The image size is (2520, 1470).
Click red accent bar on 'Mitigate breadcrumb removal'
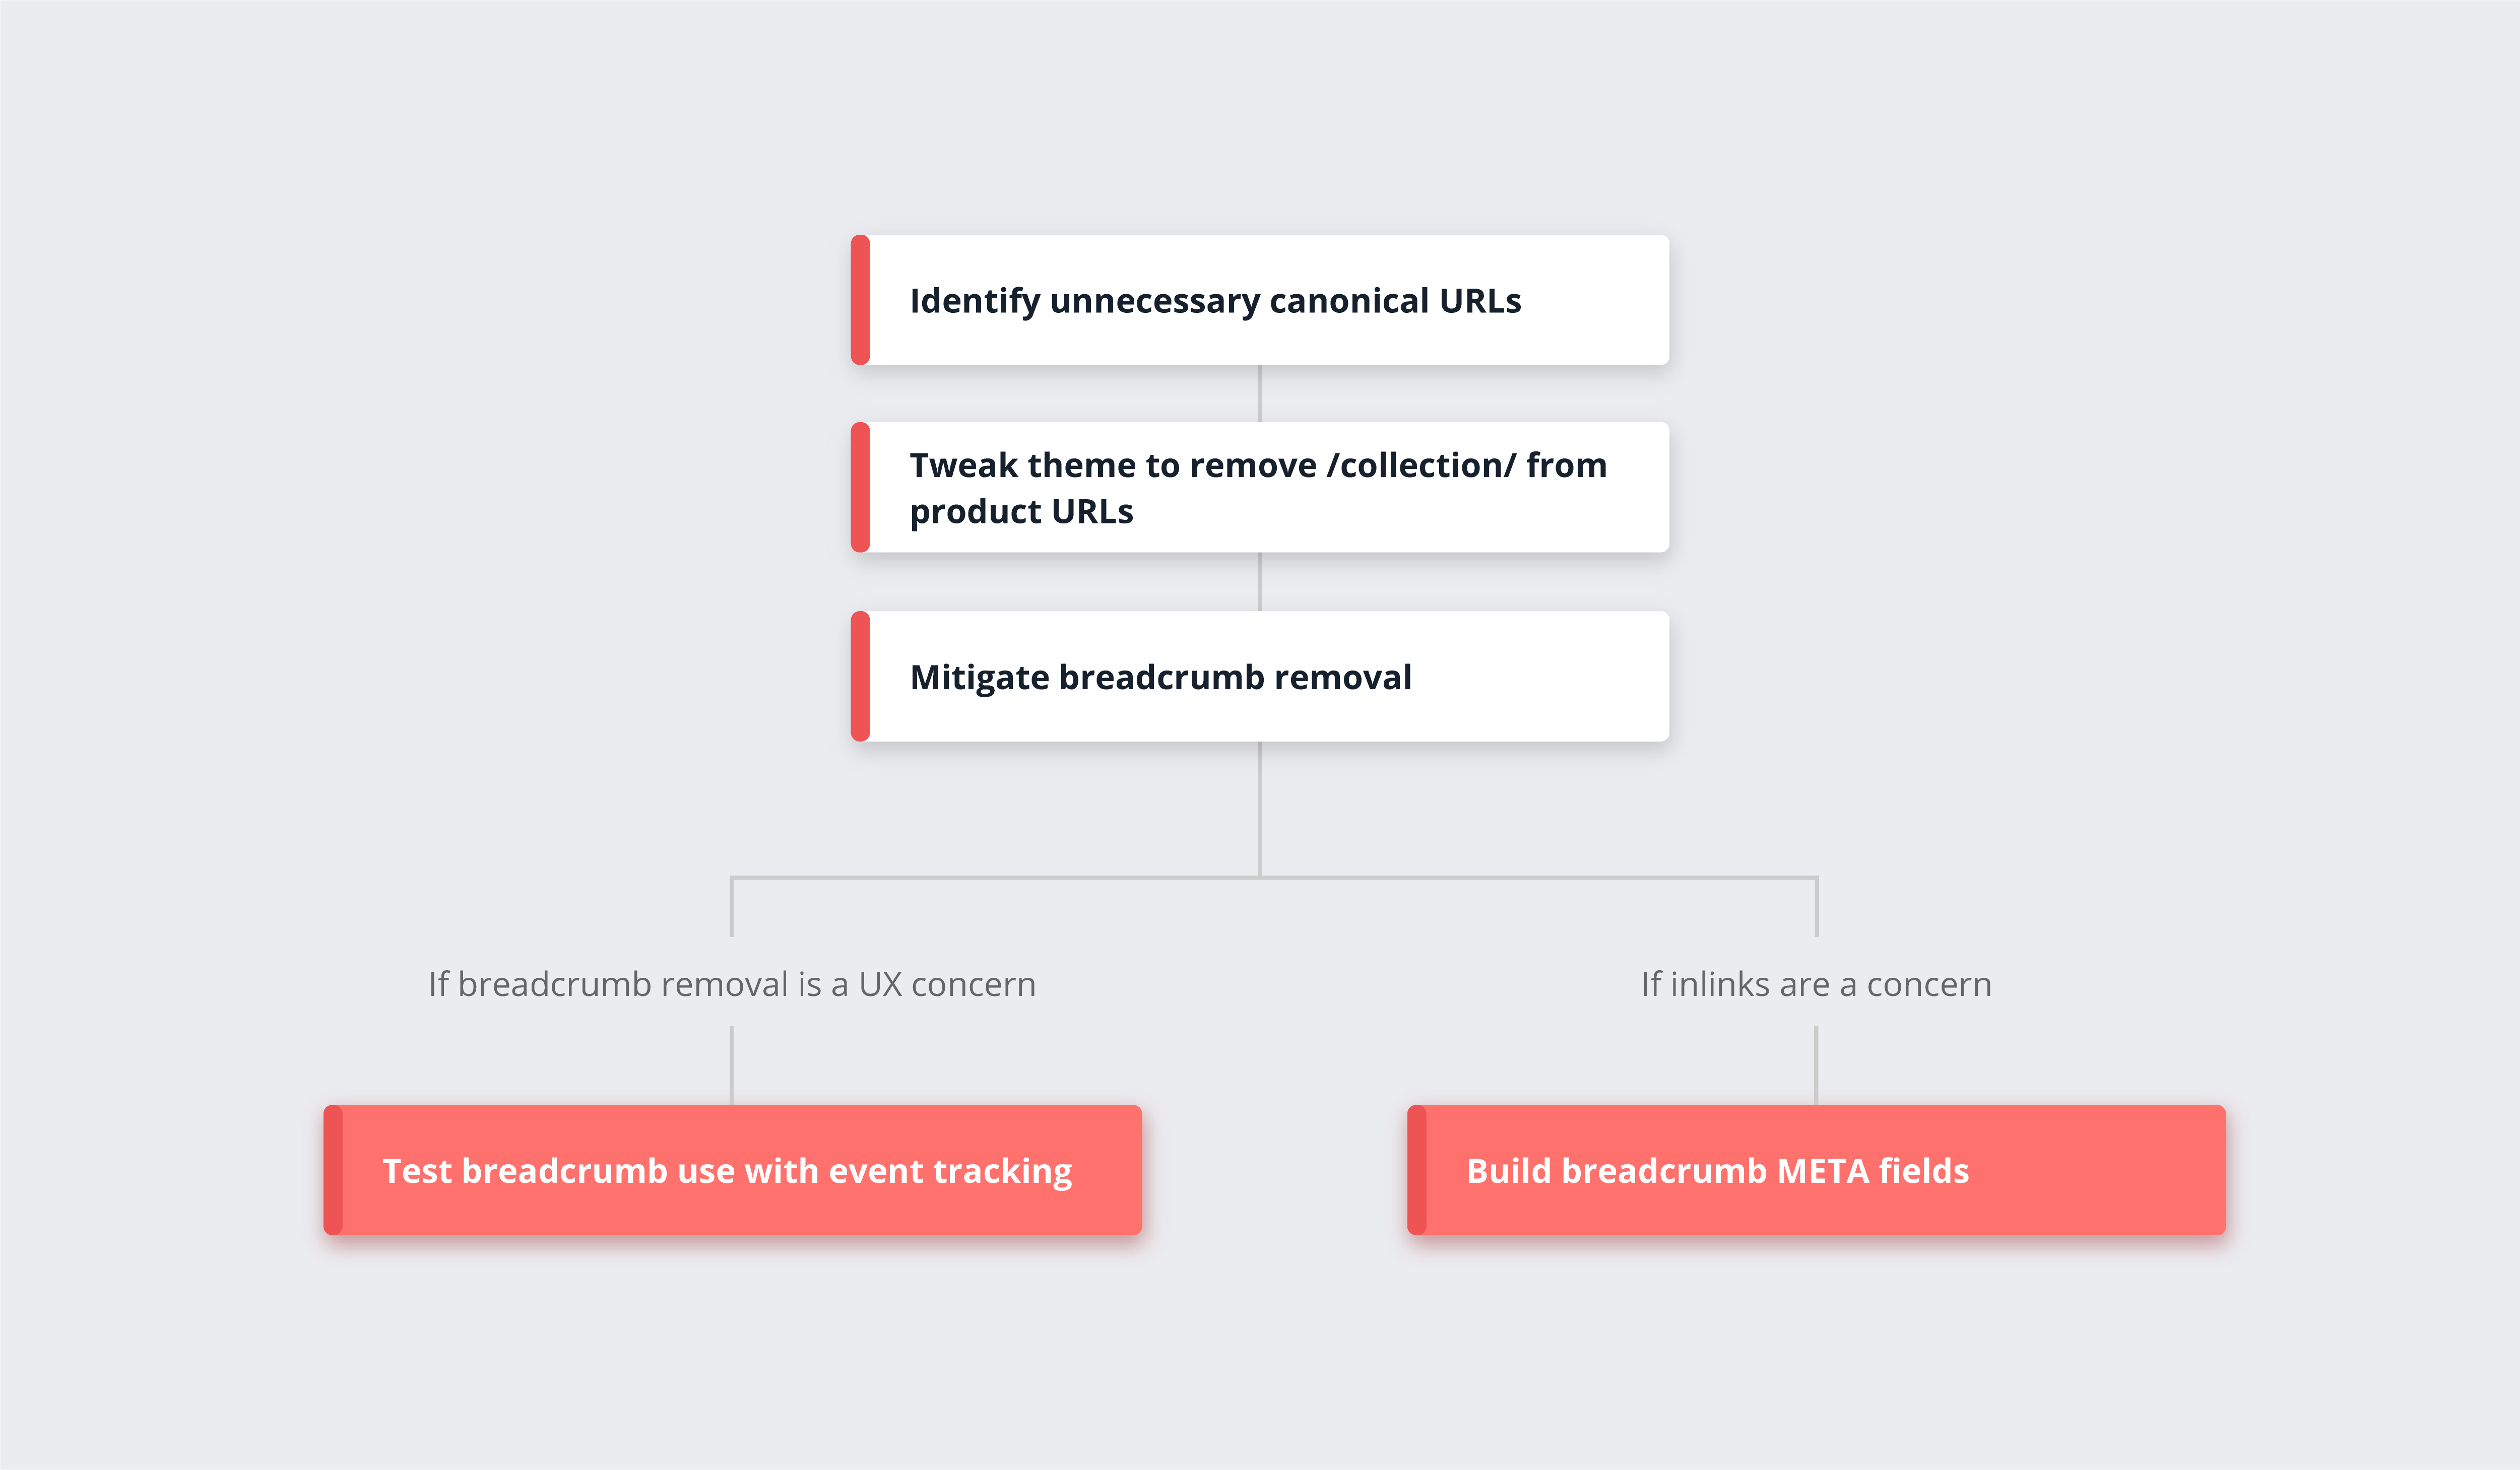[x=860, y=676]
